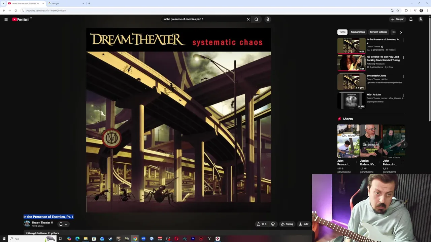Open Dream Theater channel name link
The width and height of the screenshot is (431, 242).
click(41, 223)
